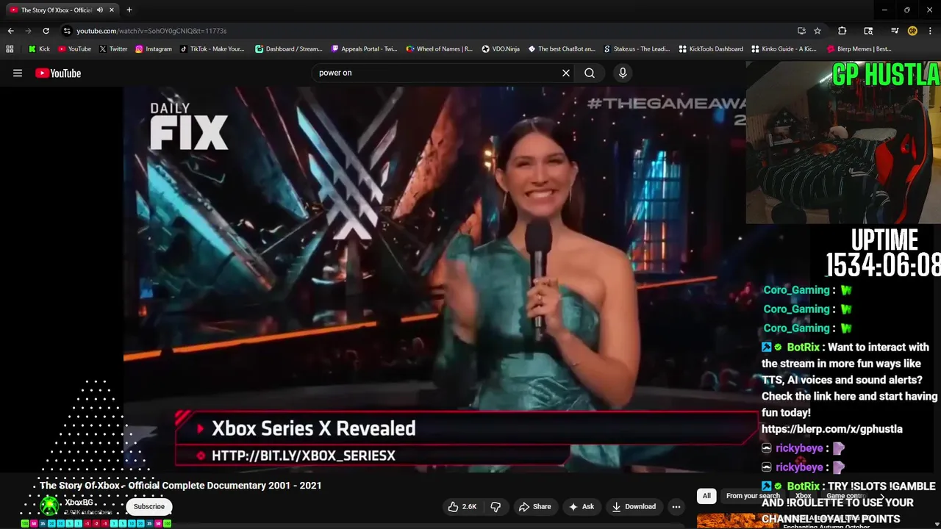This screenshot has height=529, width=941.
Task: Open the Appeals Portal Twitch bookmark
Action: 364,49
